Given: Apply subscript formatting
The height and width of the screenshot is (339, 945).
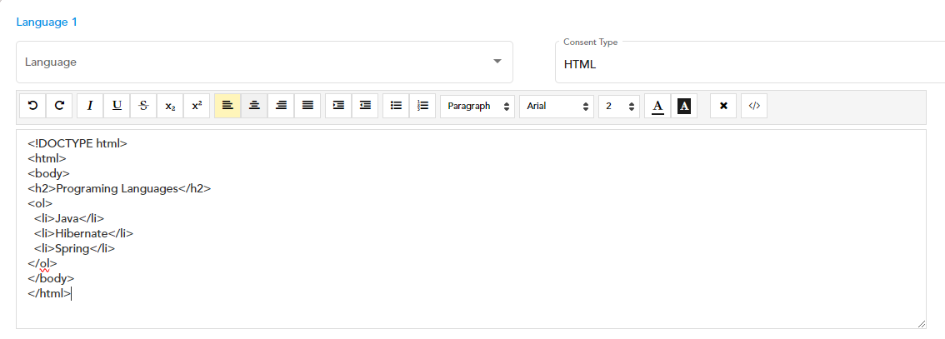Looking at the screenshot, I should pyautogui.click(x=170, y=106).
